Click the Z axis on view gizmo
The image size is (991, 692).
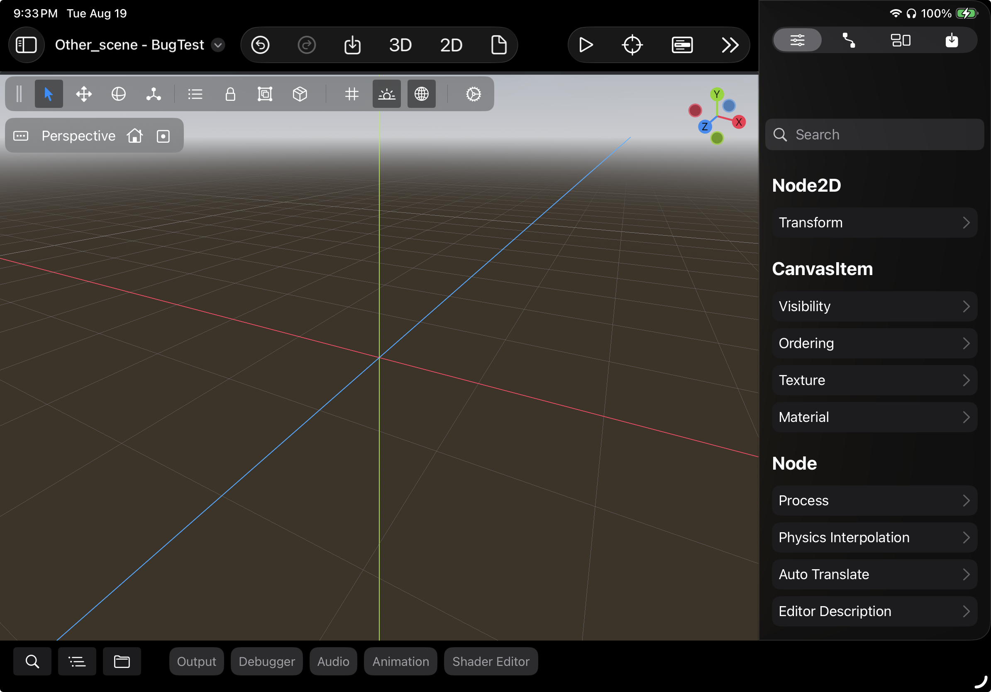pos(704,127)
